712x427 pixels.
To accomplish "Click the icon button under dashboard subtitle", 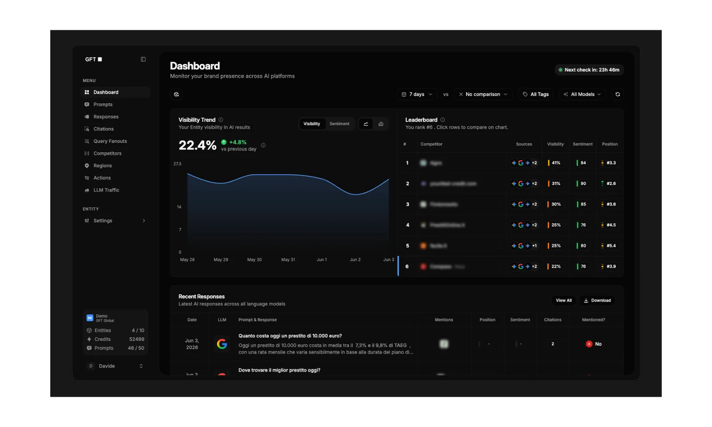I will point(177,94).
